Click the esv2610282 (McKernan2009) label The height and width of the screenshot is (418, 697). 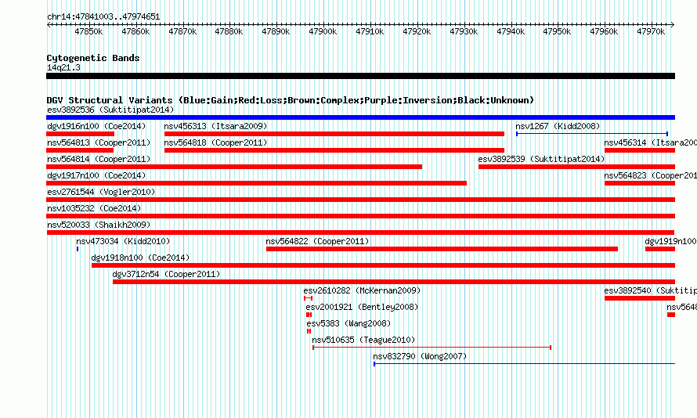(x=362, y=290)
